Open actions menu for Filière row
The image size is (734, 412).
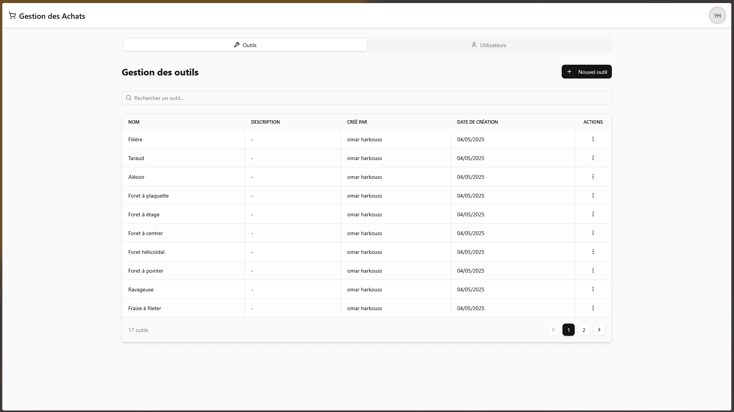593,139
